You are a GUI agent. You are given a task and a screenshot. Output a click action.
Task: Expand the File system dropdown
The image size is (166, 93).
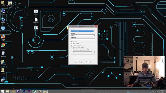click(94, 35)
